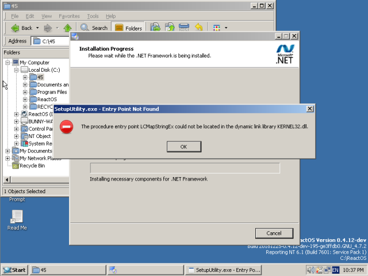Viewport: 368px width, 276px height.
Task: Expand the ReactOS folder node
Action: click(x=25, y=99)
